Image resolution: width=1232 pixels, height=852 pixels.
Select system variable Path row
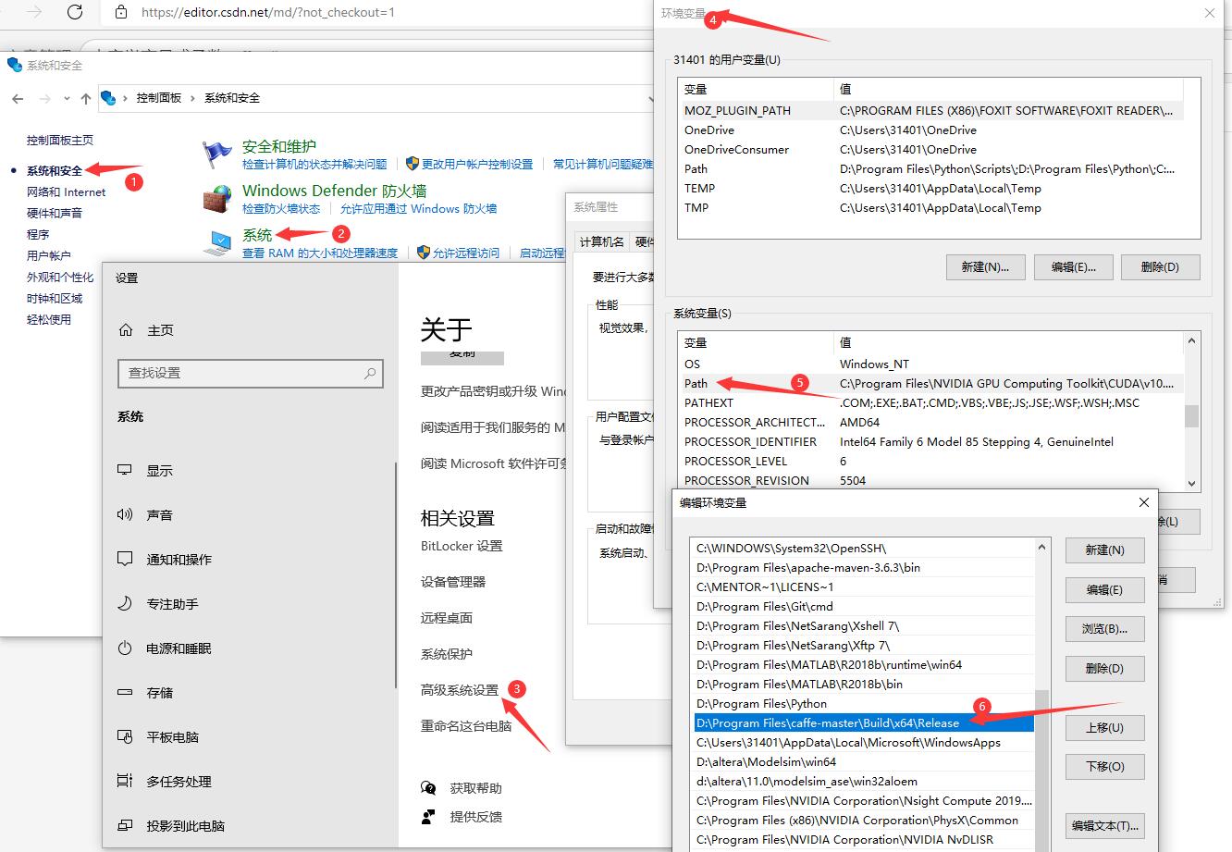pos(930,383)
